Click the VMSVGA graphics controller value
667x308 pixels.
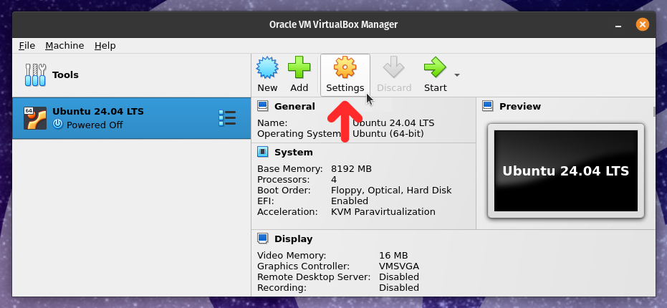point(399,266)
